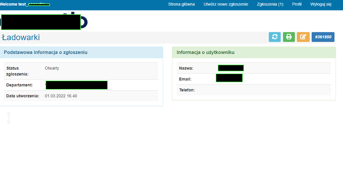343x192 pixels.
Task: Click the Departament row label
Action: click(19, 85)
